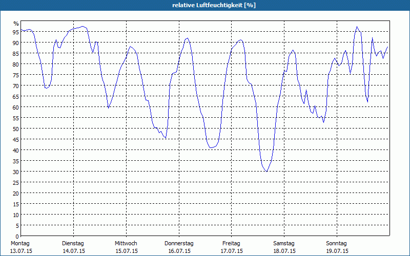
Task: Click the '0' y-axis value
Action: pos(17,237)
